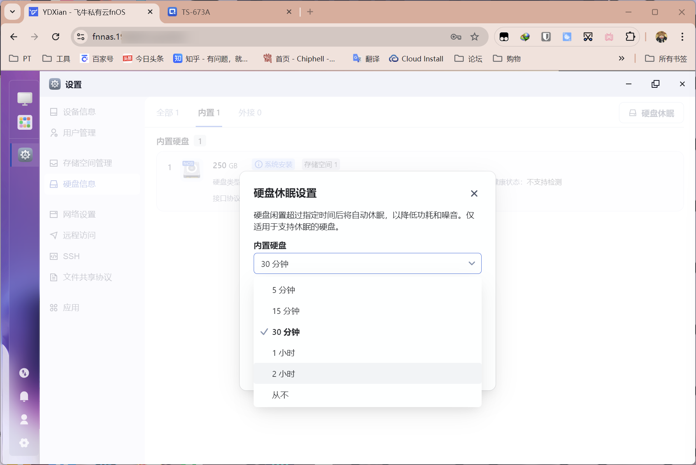Switch to 外接 0 tab
The width and height of the screenshot is (696, 465).
coord(250,113)
